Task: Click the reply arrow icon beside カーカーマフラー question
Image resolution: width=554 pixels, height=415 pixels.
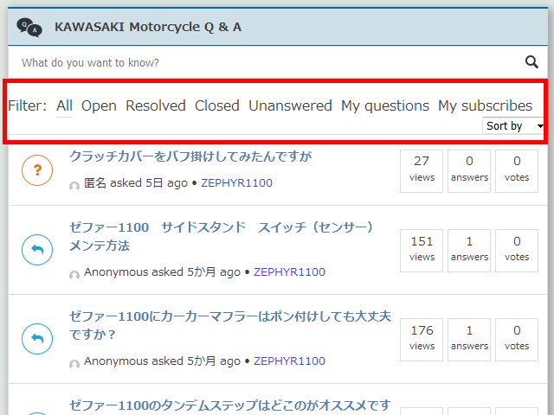Action: 37,339
